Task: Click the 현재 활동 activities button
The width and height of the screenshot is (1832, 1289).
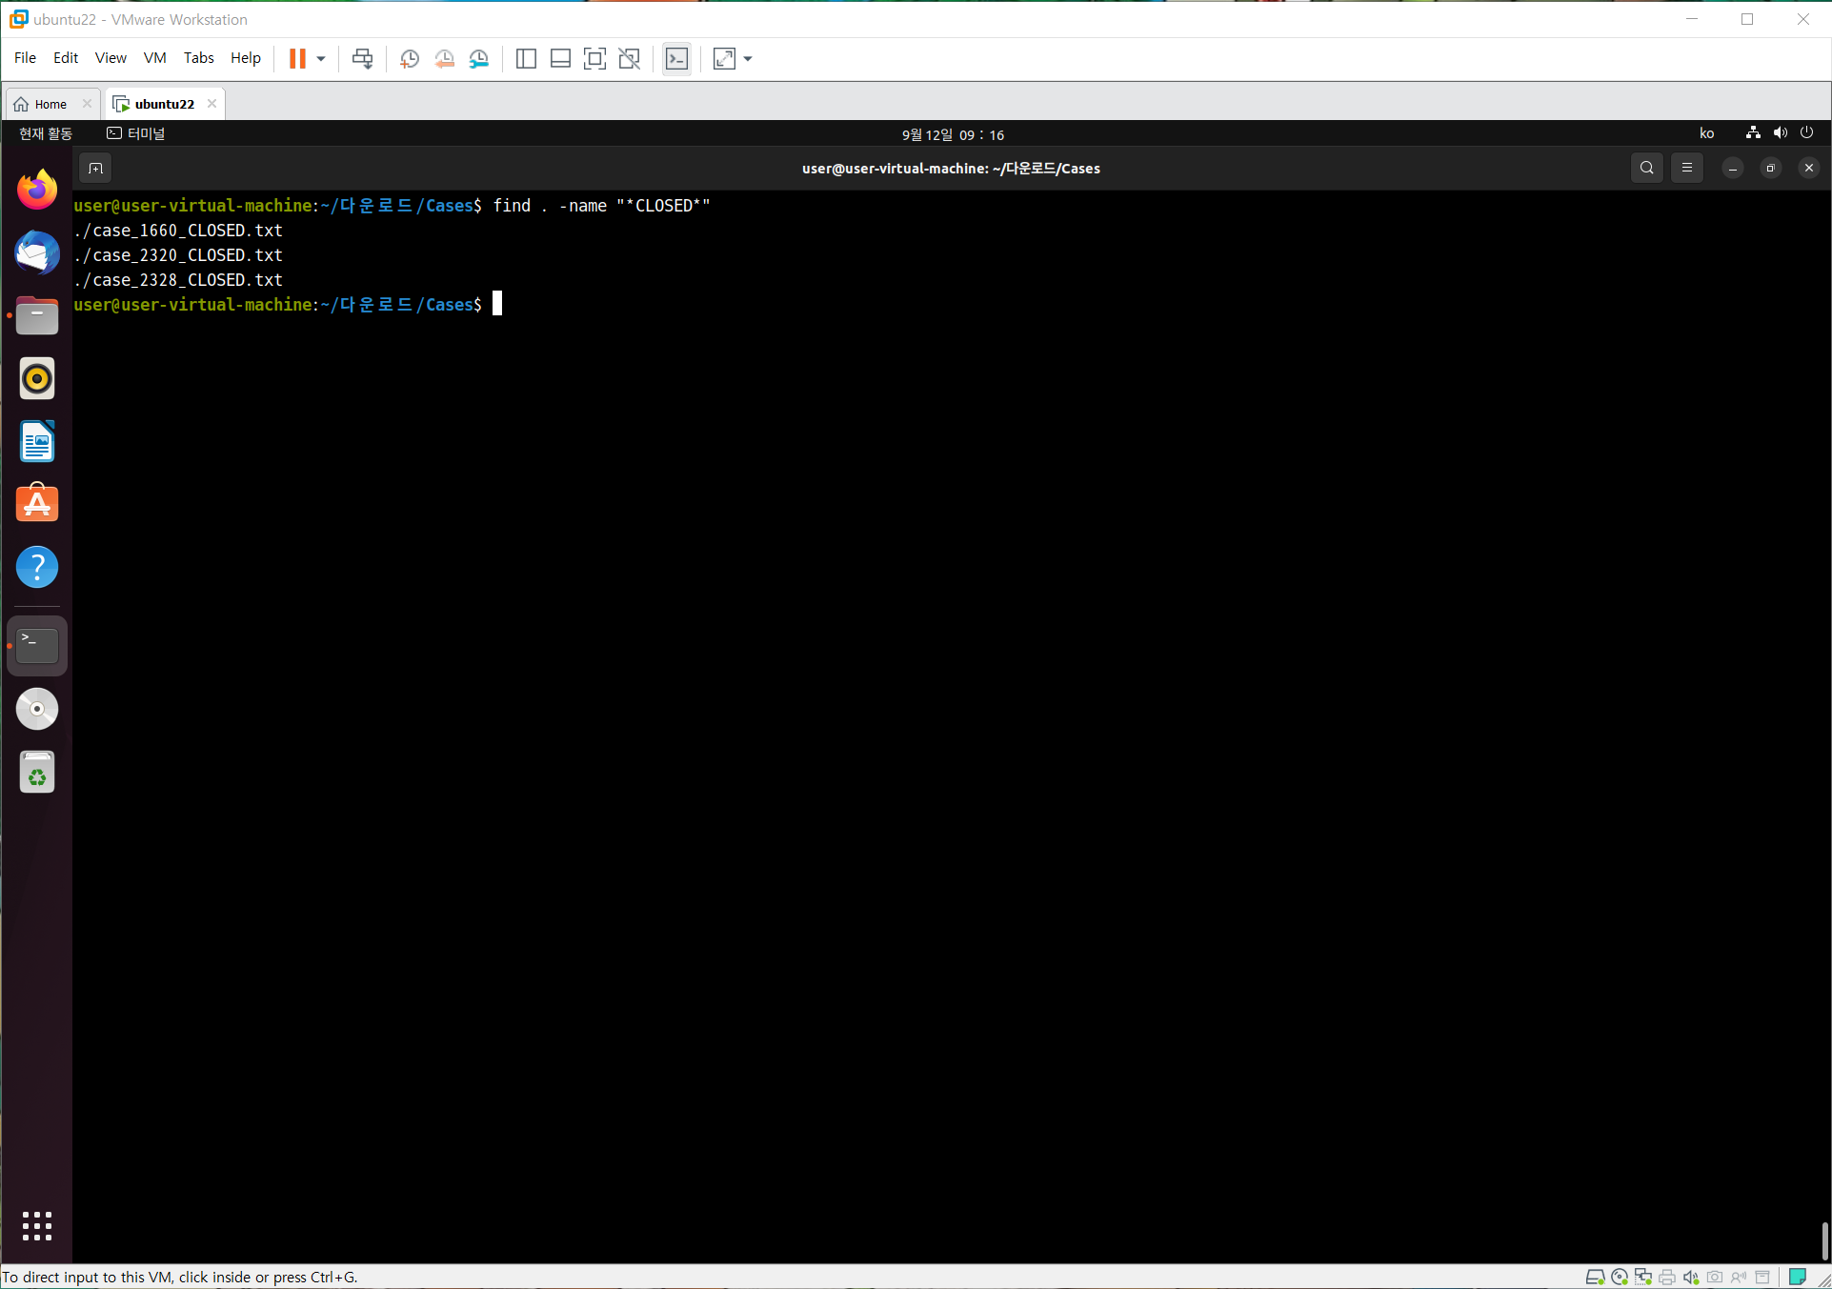Action: (46, 133)
